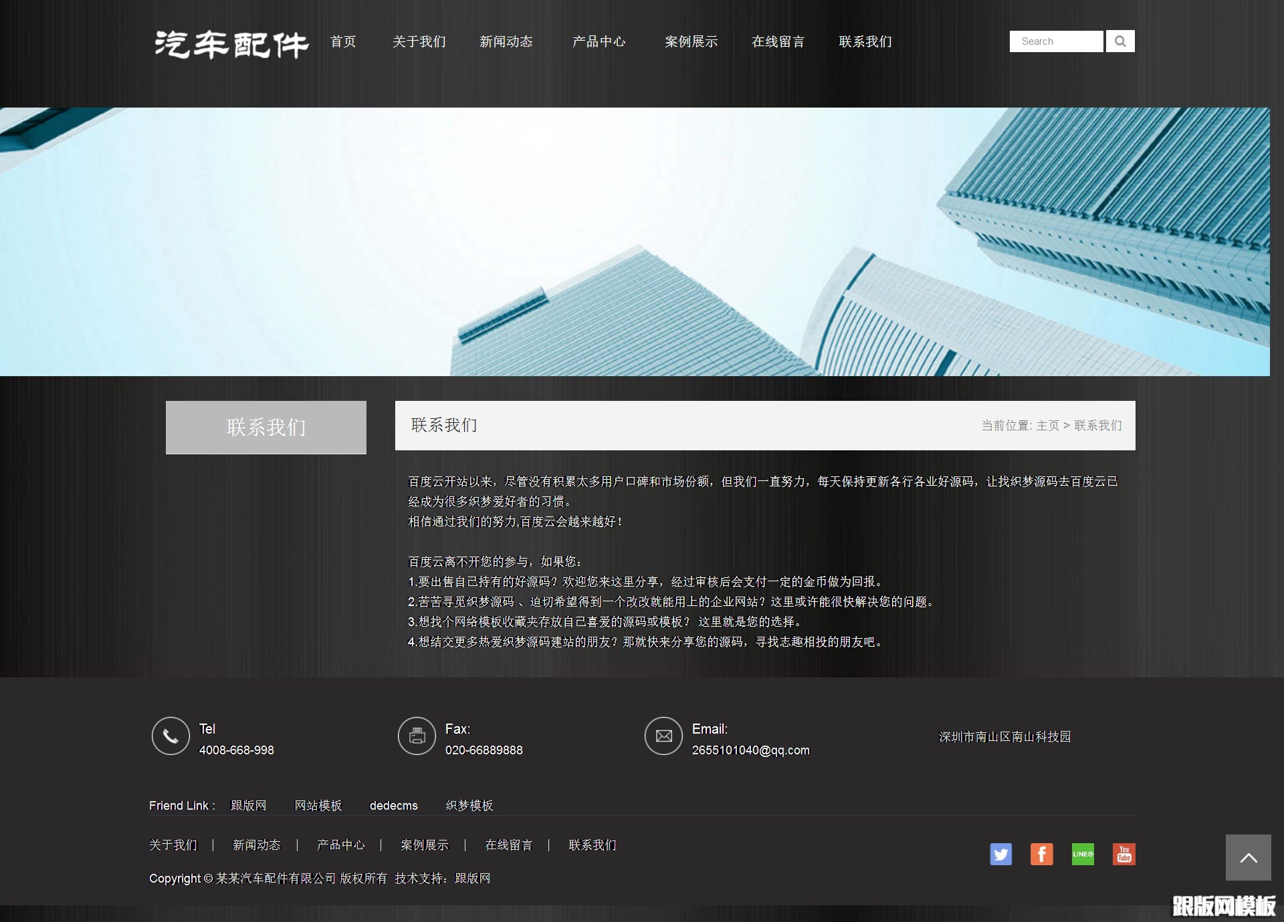Image resolution: width=1284 pixels, height=922 pixels.
Task: Open the Twitter social icon in footer
Action: point(1001,853)
